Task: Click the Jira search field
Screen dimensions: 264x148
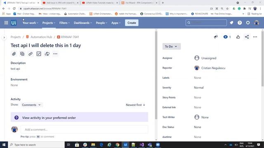Action: coord(206,23)
